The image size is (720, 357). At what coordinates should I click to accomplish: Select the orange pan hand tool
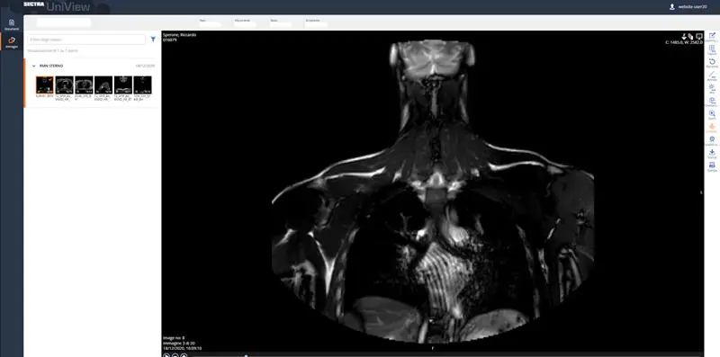(712, 127)
